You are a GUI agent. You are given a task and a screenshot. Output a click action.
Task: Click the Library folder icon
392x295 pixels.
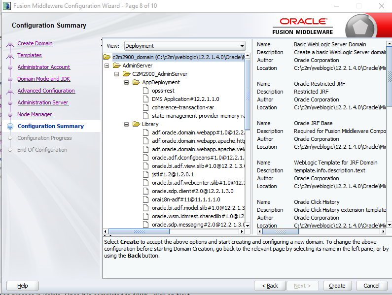coord(136,124)
